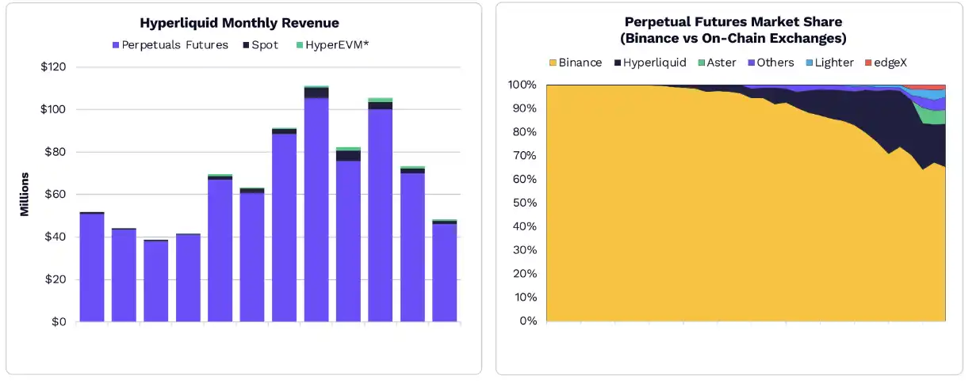
Task: Toggle the Spot series legend label
Action: [265, 45]
